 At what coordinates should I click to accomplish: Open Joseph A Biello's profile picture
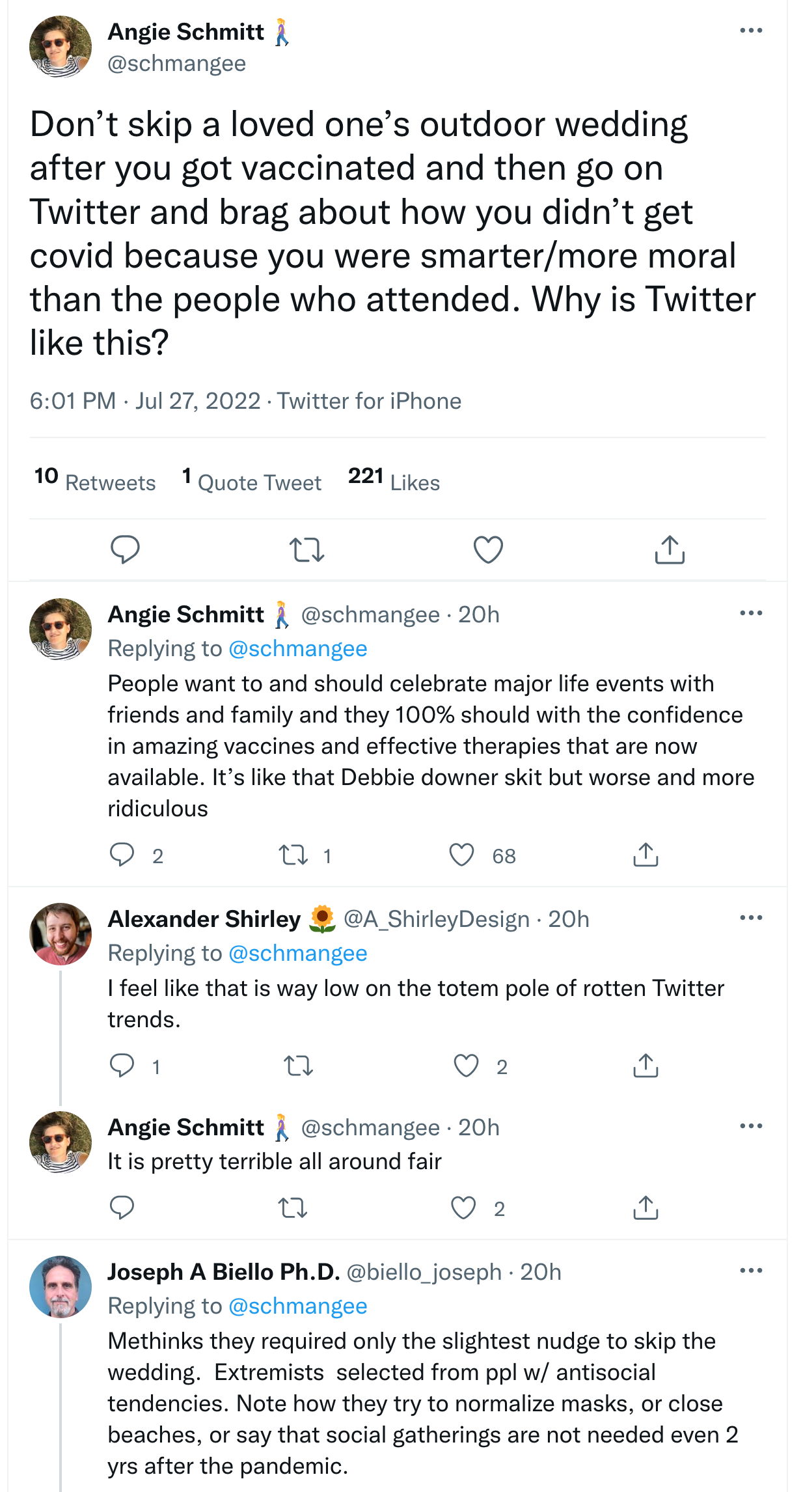(61, 1286)
